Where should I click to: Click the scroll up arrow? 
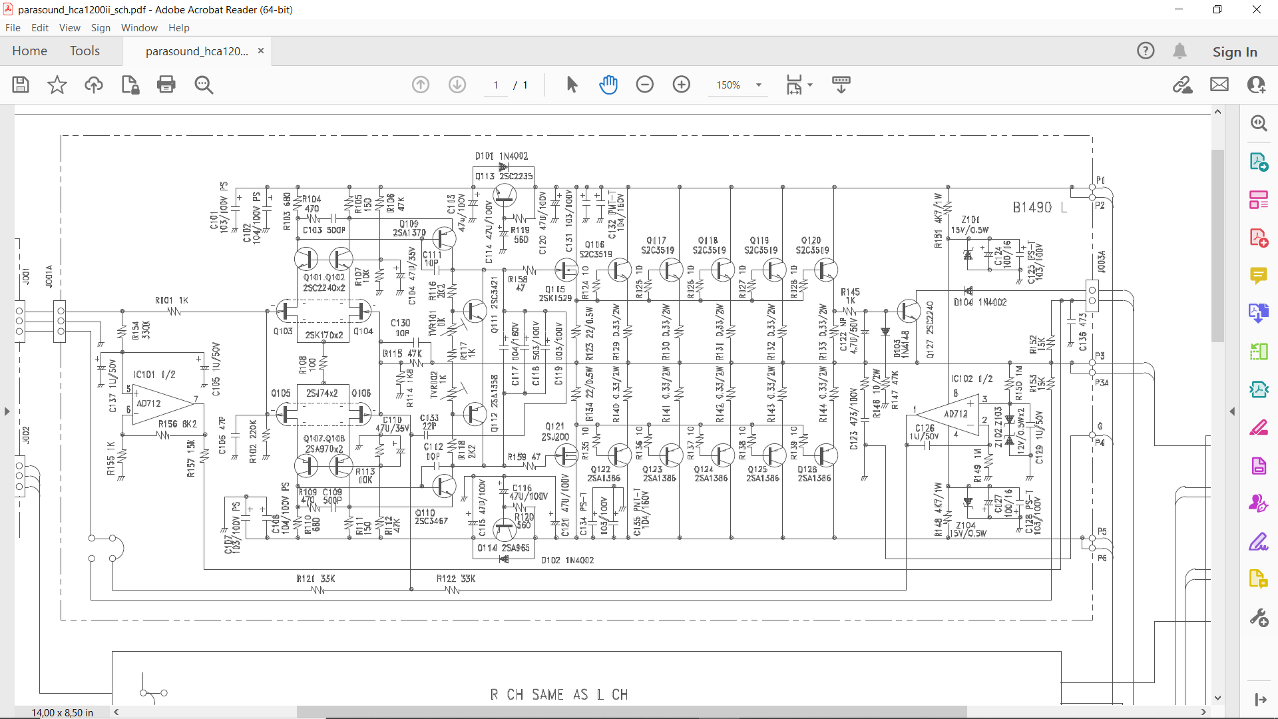pyautogui.click(x=1217, y=112)
